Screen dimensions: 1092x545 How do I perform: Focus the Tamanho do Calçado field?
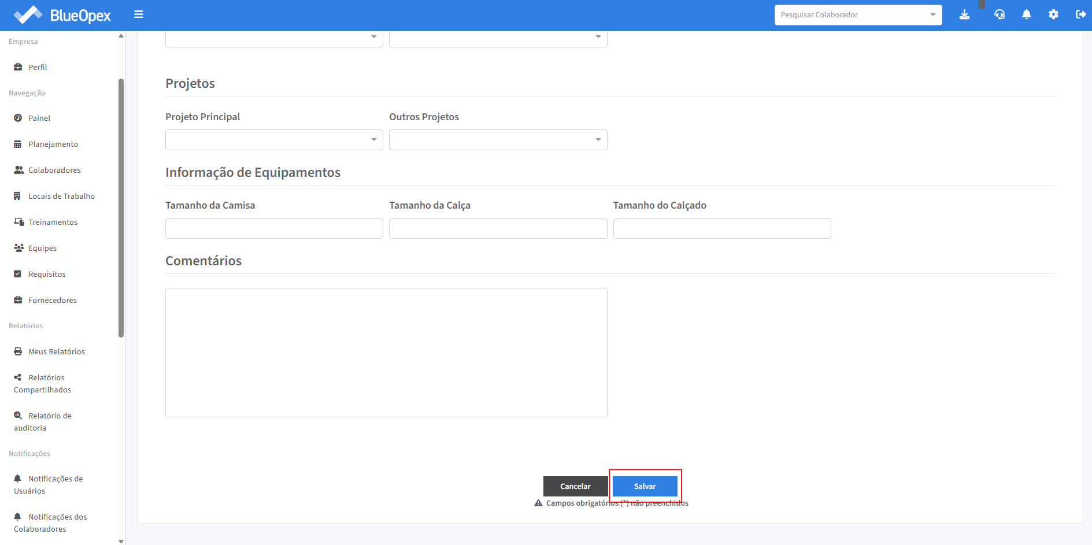pos(722,228)
